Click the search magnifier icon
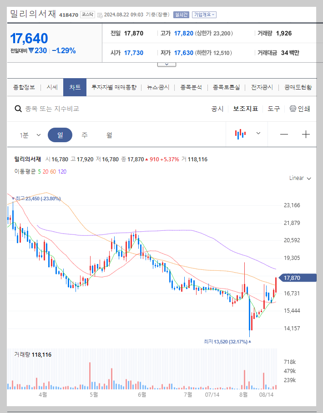The height and width of the screenshot is (413, 323). [18, 109]
